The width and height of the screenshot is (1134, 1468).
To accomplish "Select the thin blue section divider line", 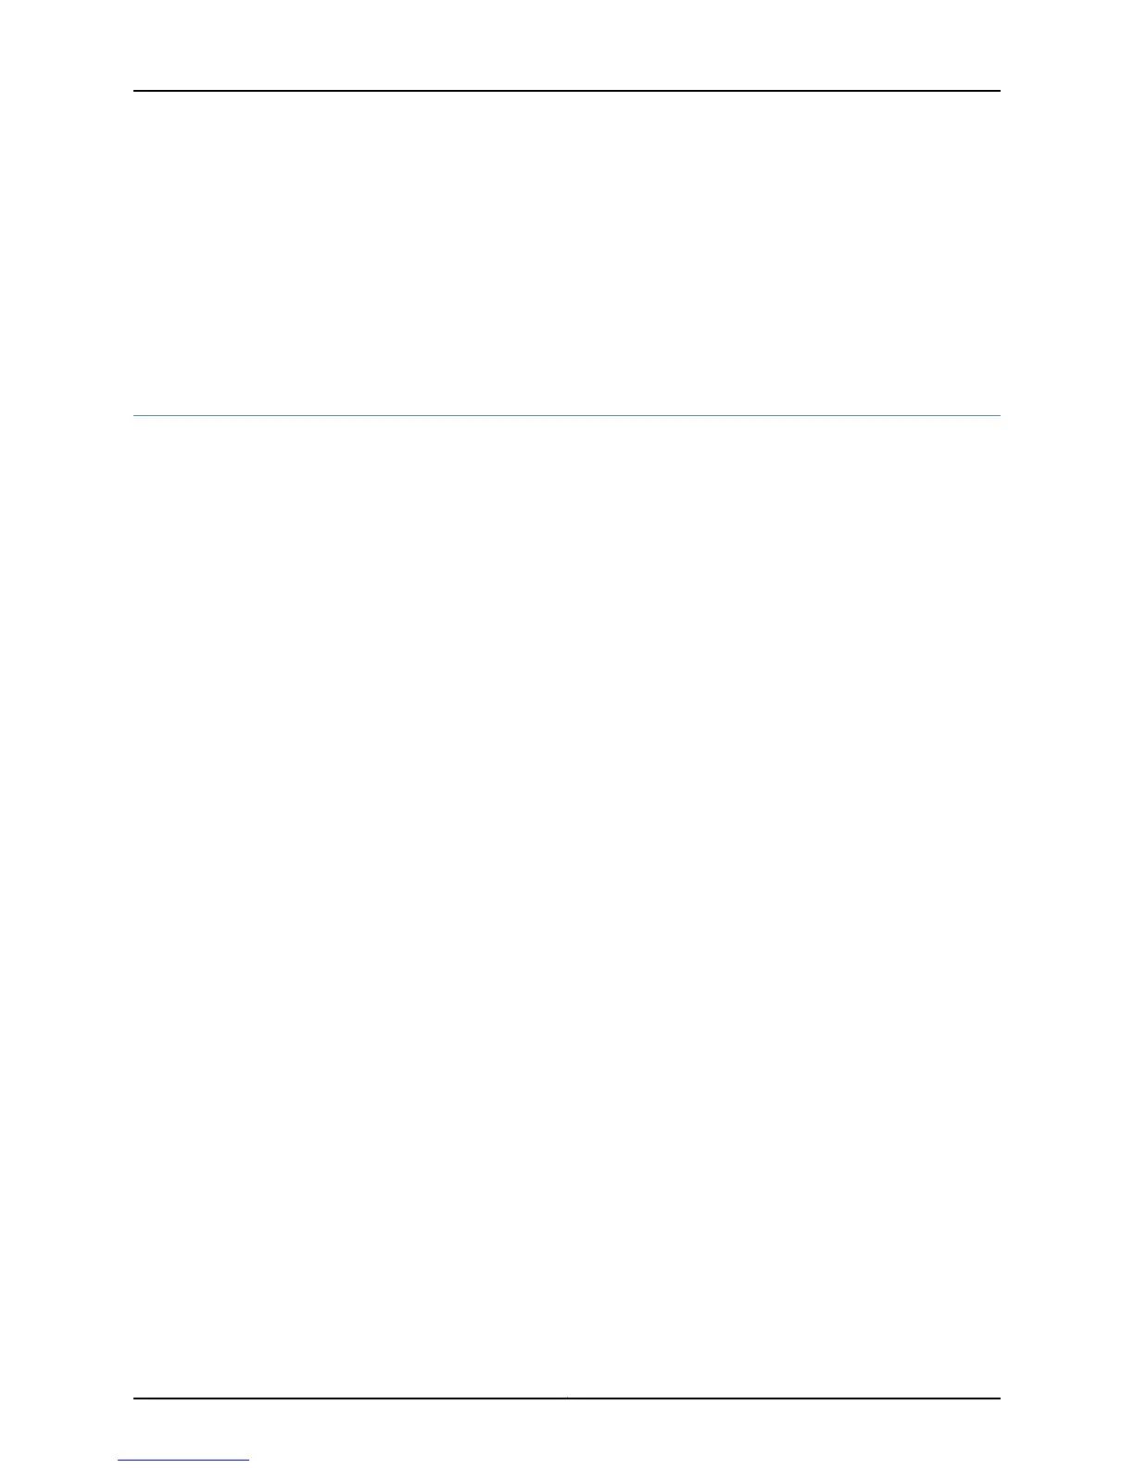I will click(567, 416).
